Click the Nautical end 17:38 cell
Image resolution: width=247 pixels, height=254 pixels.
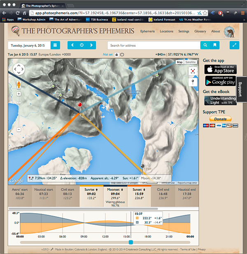[187, 196]
